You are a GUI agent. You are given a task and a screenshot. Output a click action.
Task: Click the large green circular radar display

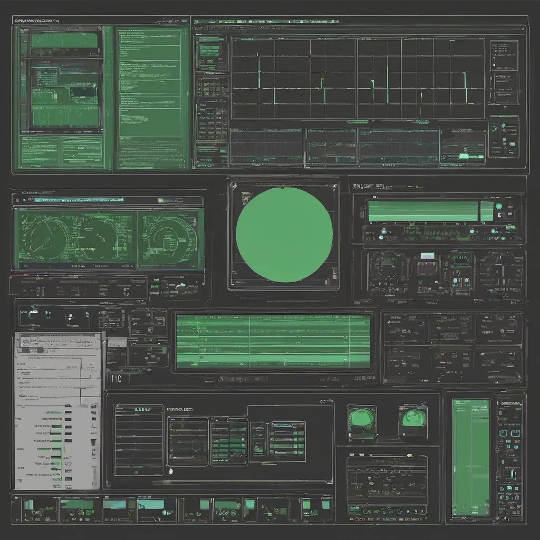tap(284, 234)
